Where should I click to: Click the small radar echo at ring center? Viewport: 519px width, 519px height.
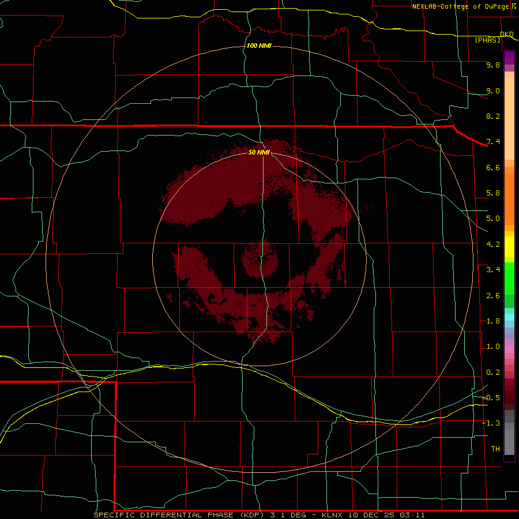click(x=260, y=259)
